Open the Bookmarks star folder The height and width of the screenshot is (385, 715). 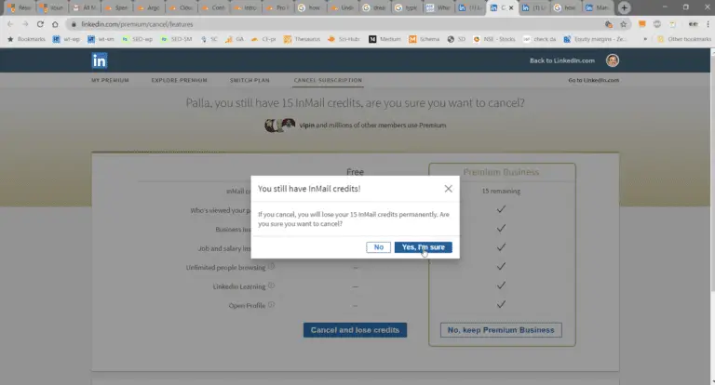click(26, 39)
